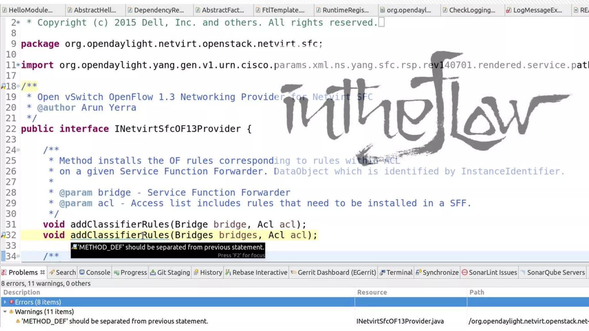Sort problems by the Resource column header
Viewport: 589px width, 331px height.
[x=372, y=292]
